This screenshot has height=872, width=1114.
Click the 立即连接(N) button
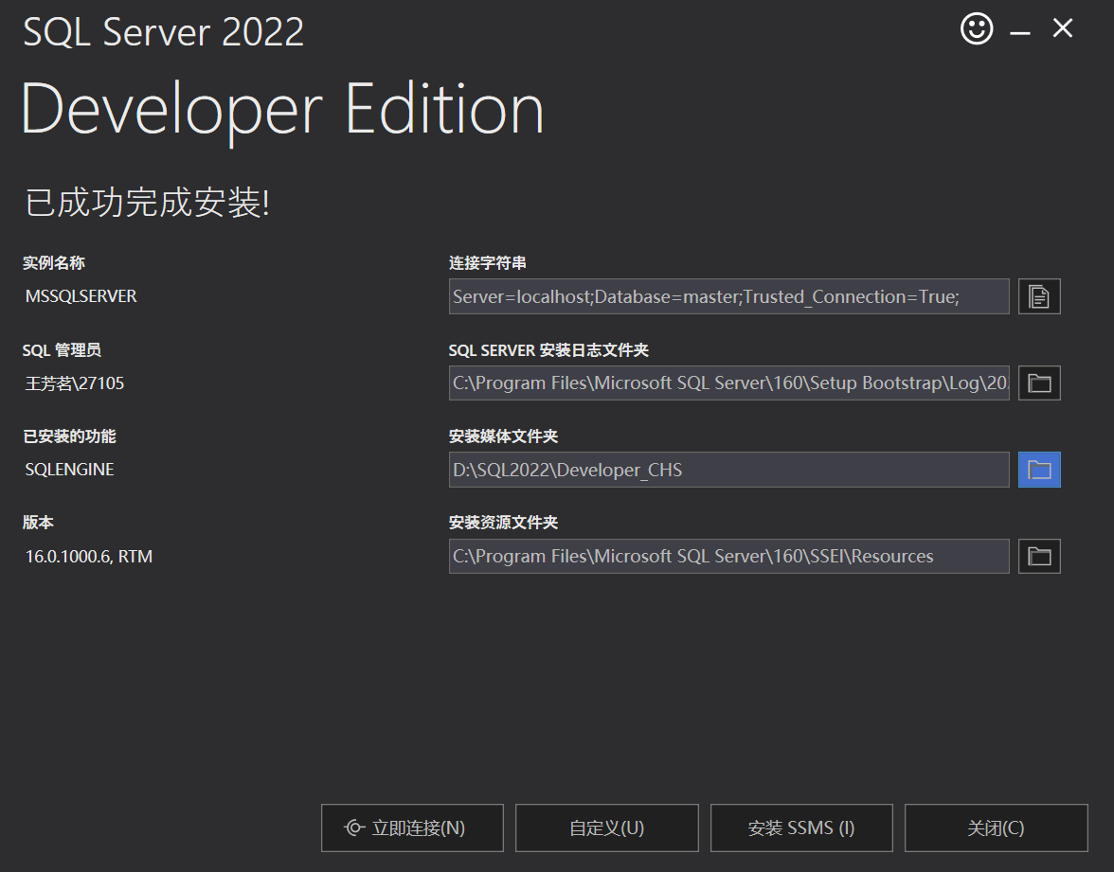(x=412, y=828)
